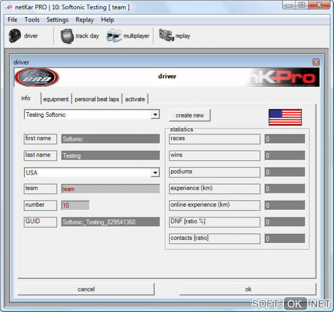This screenshot has width=334, height=312.
Task: Click the create new button
Action: click(x=190, y=115)
